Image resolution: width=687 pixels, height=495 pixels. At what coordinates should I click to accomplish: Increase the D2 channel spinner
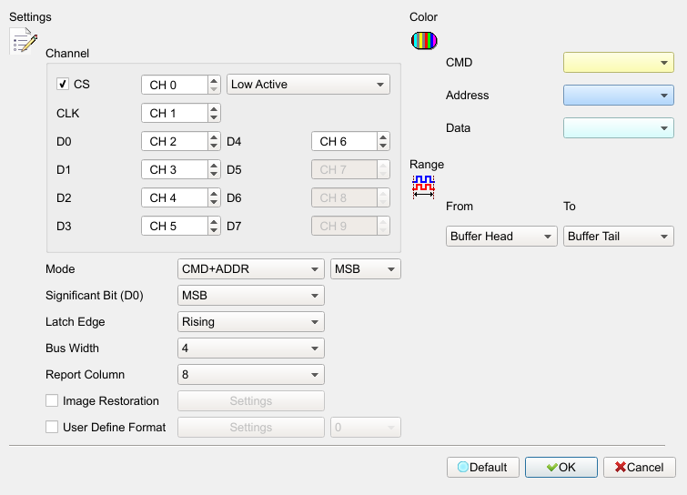[x=213, y=193]
